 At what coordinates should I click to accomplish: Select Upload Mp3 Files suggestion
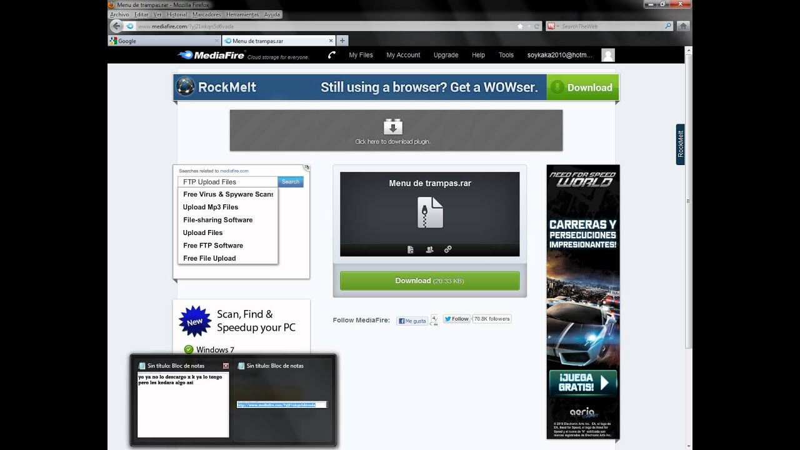[211, 207]
